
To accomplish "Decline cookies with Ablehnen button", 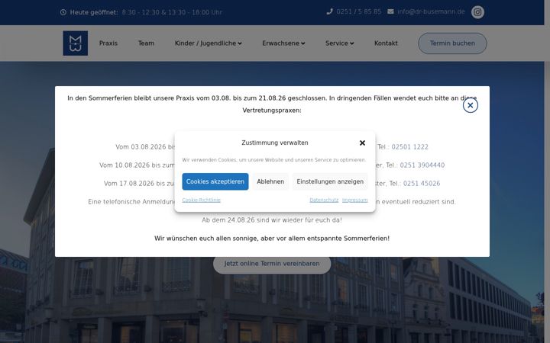I will coord(270,181).
